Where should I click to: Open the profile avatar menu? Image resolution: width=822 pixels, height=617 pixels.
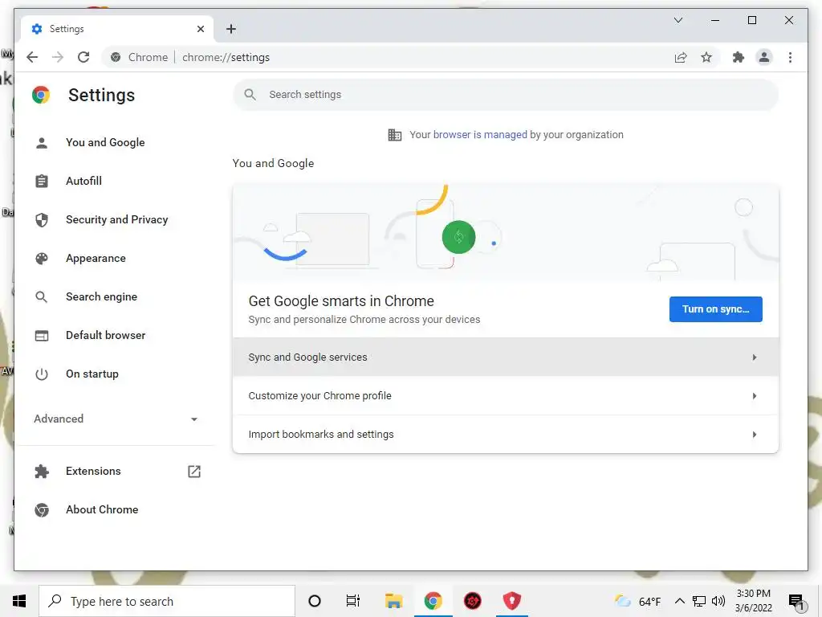tap(764, 57)
